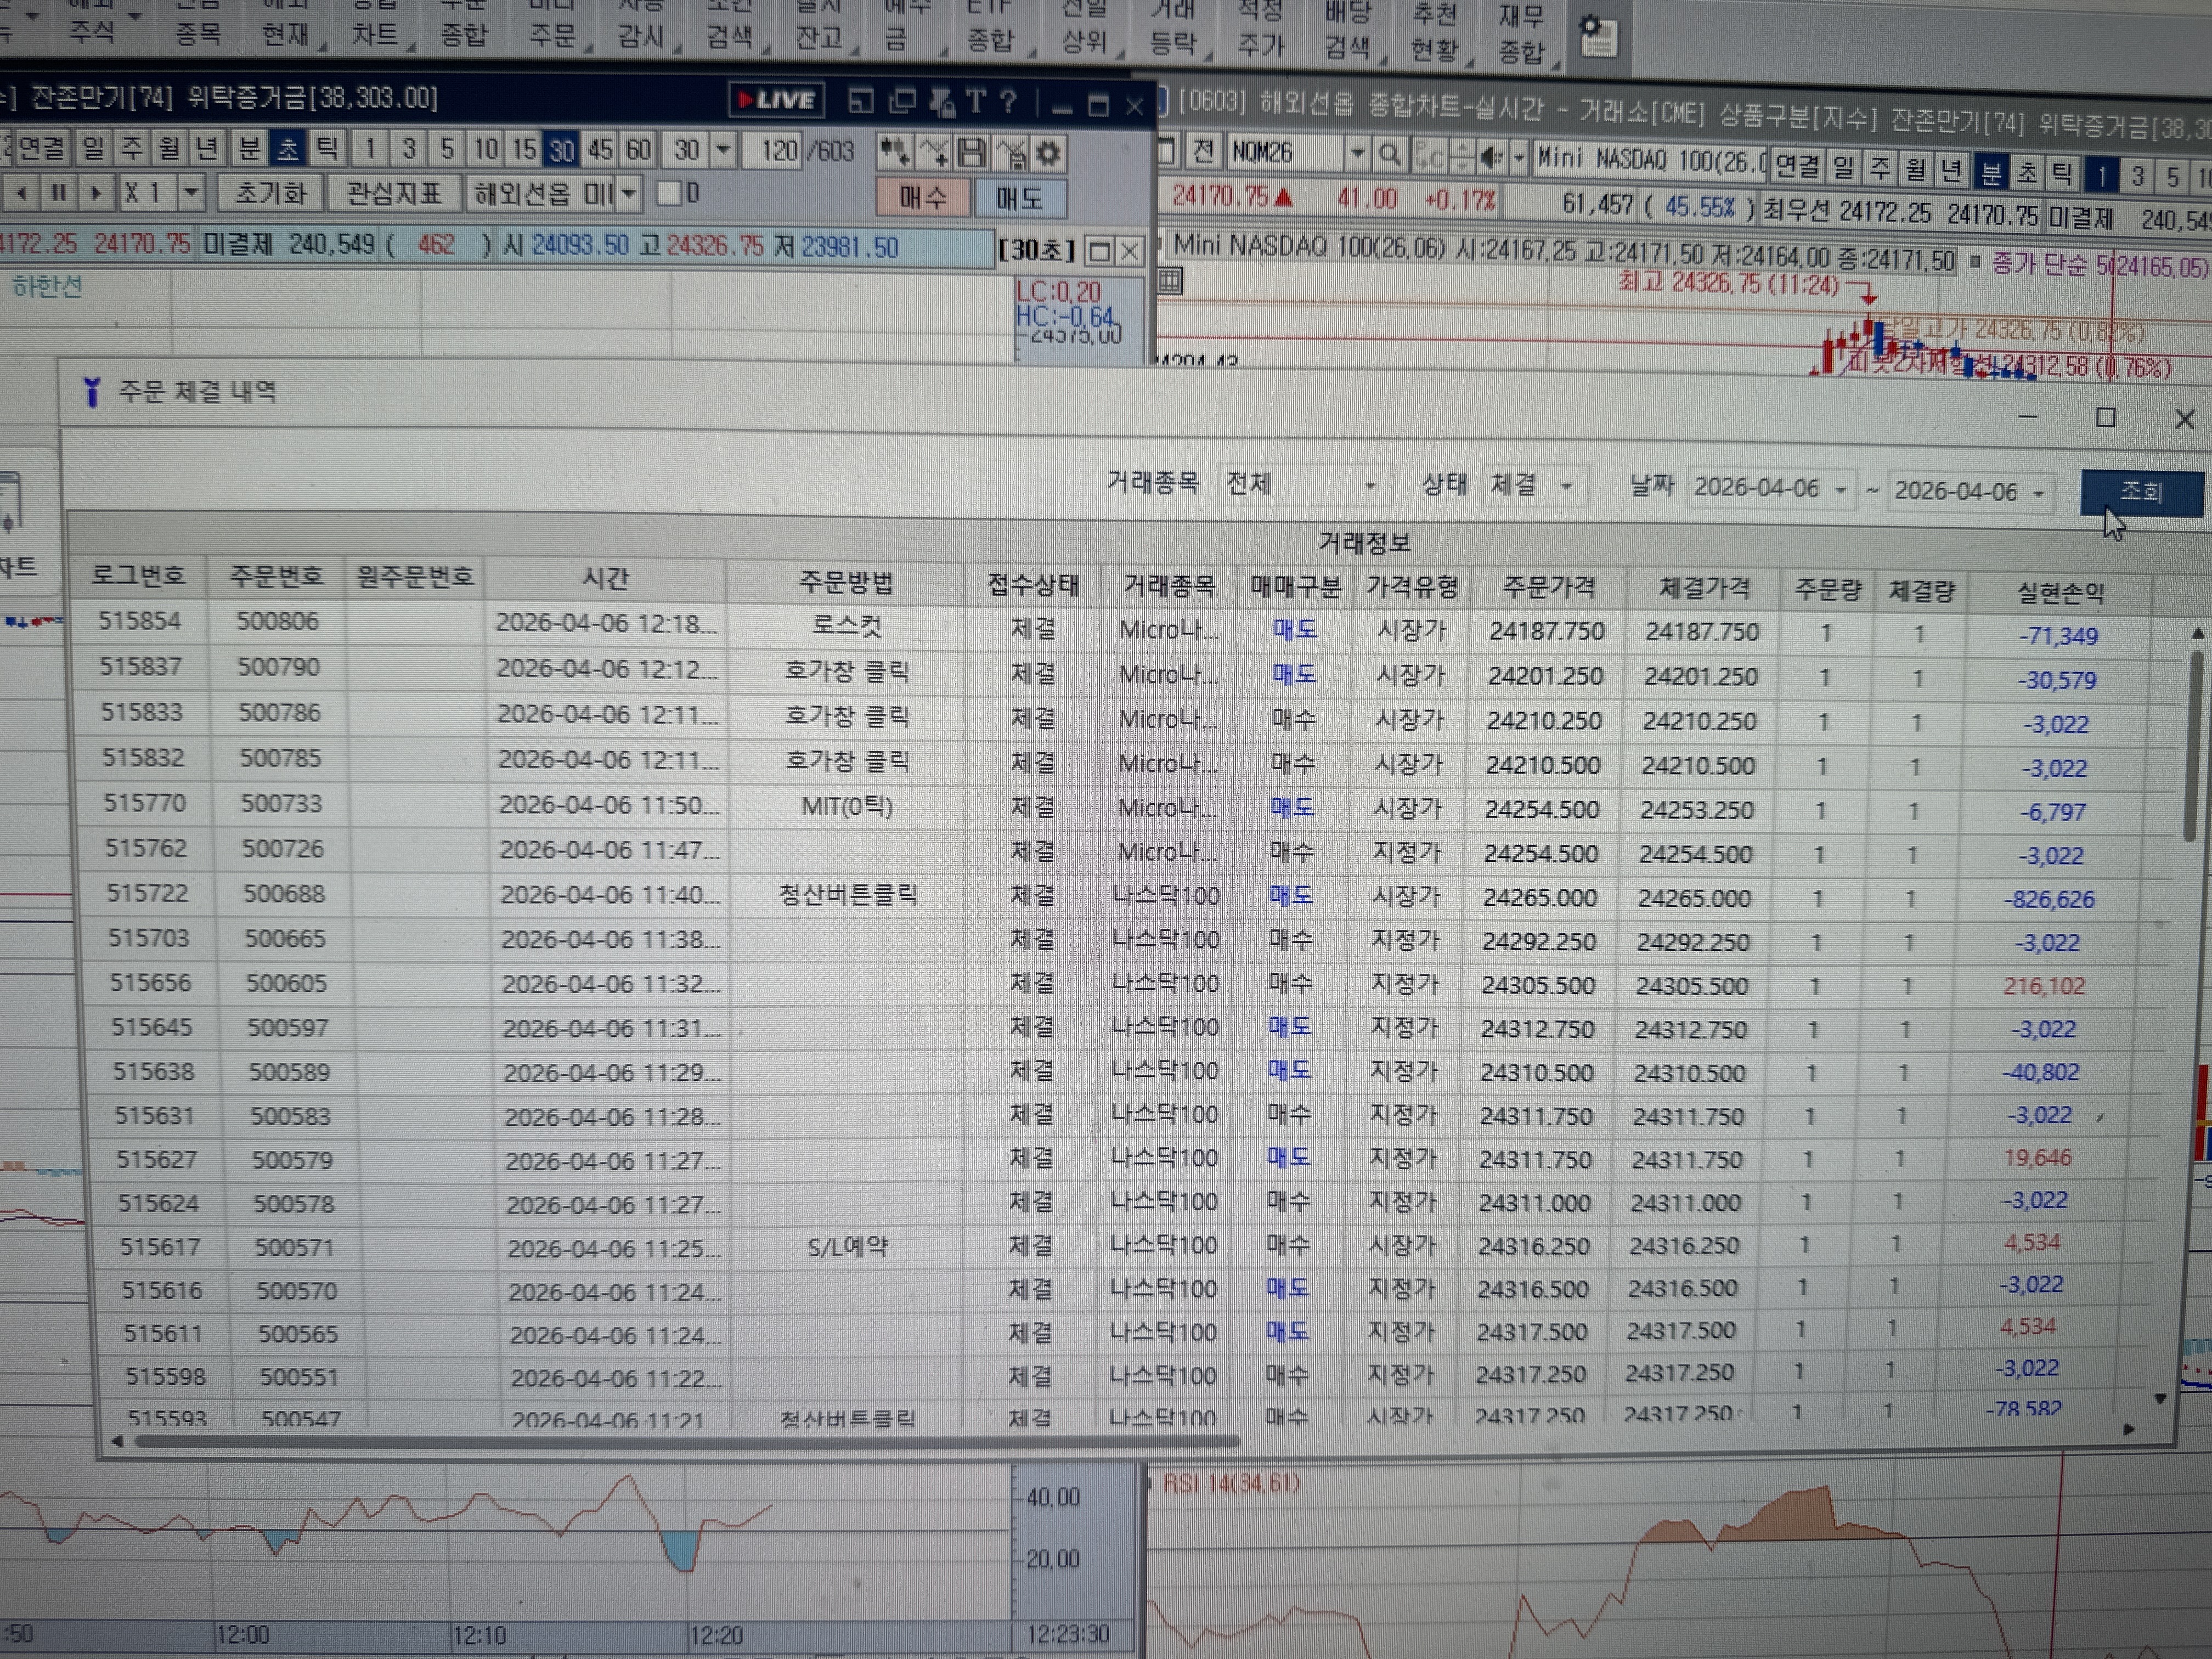The image size is (2212, 1659).
Task: Click the window layout icon next to LIVE
Action: point(860,100)
